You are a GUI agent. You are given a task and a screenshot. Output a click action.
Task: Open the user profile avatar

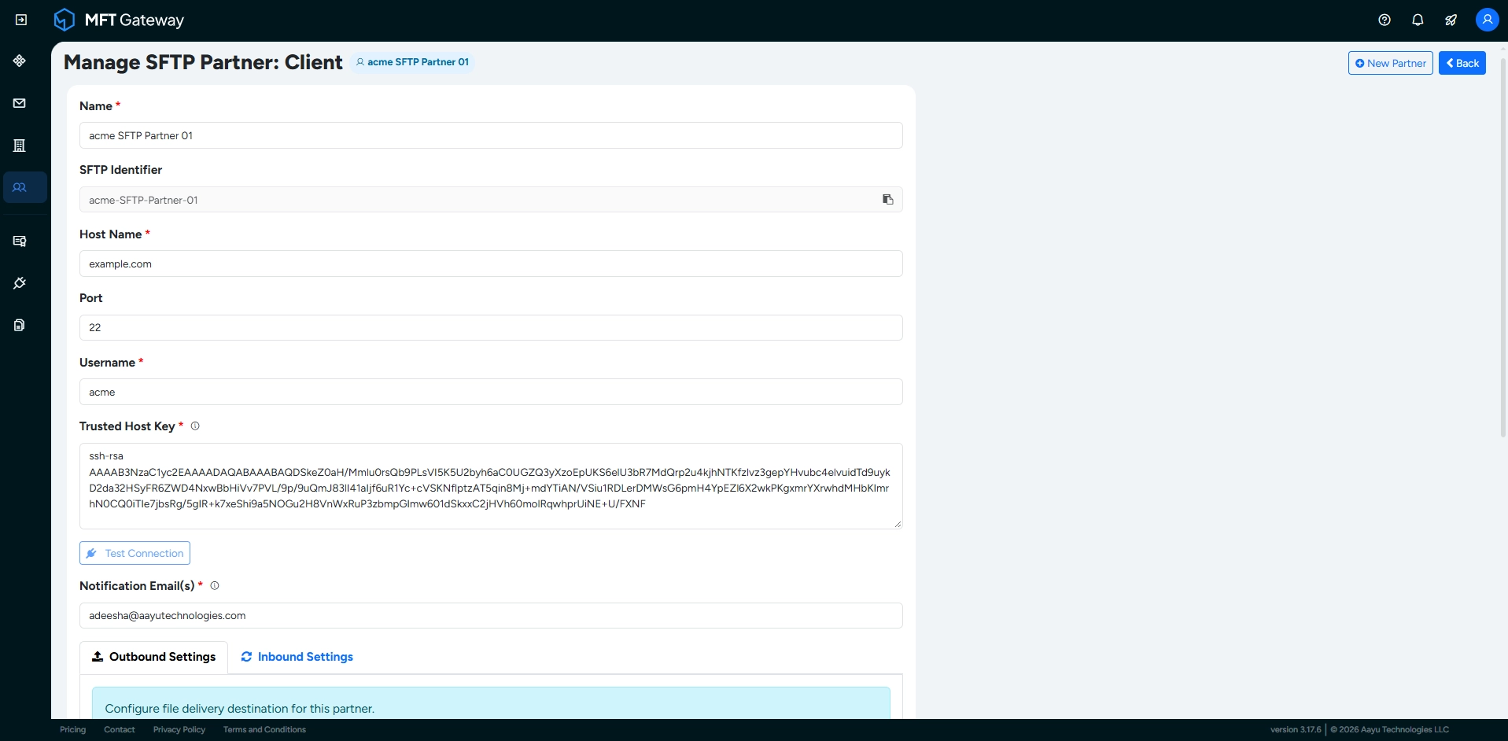[x=1487, y=20]
